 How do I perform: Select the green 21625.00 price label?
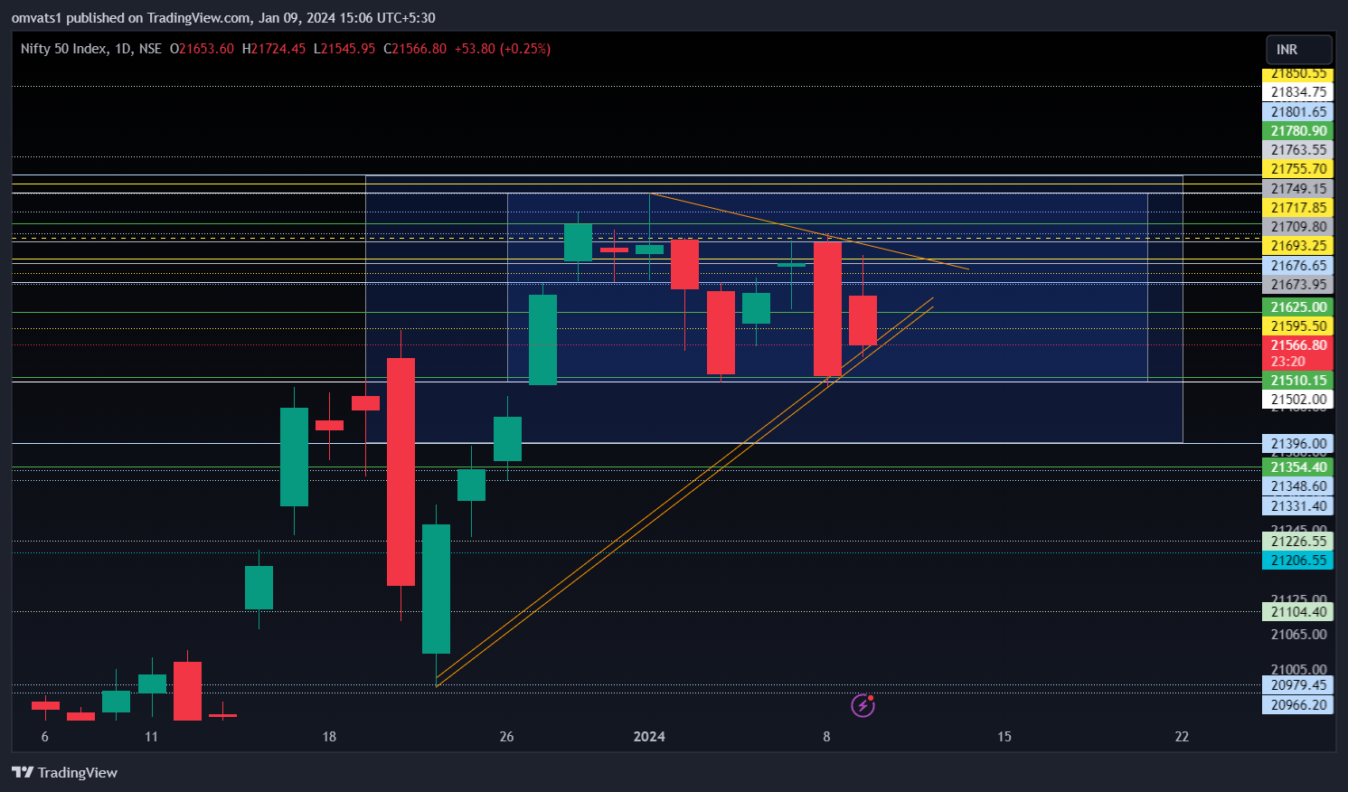(x=1298, y=307)
